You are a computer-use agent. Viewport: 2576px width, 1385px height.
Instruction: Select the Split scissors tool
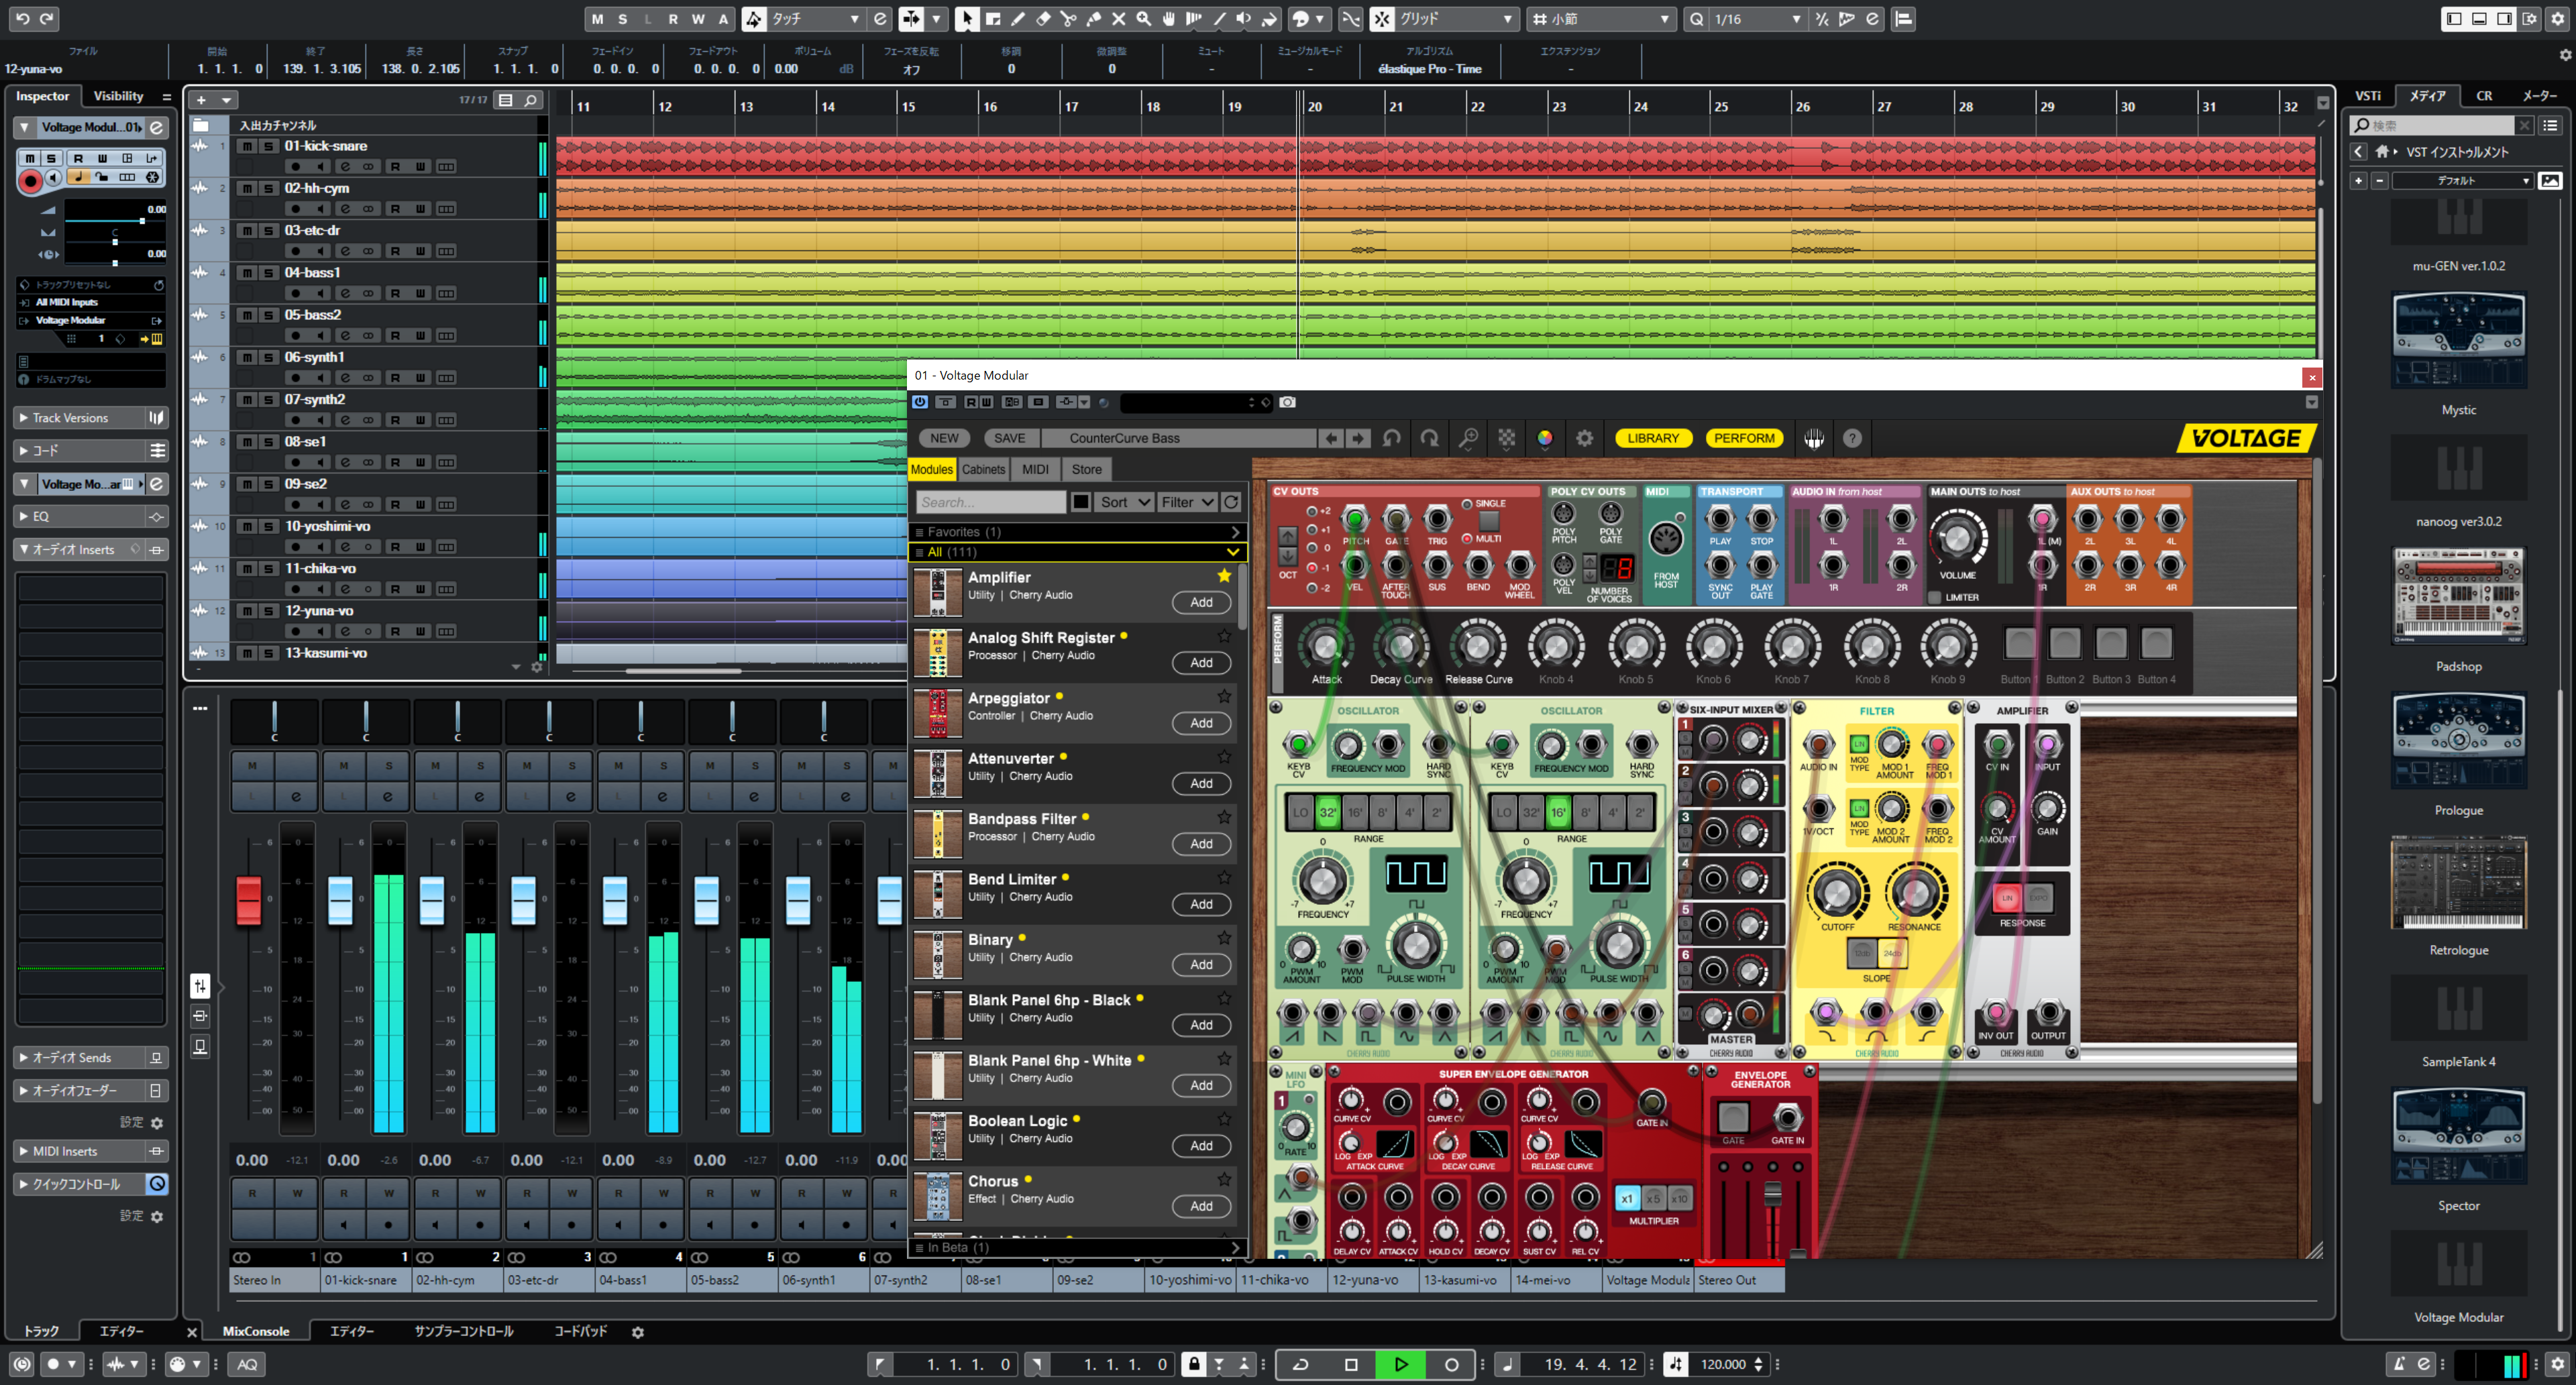coord(1068,19)
